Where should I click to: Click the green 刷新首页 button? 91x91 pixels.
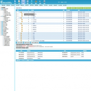point(74,8)
